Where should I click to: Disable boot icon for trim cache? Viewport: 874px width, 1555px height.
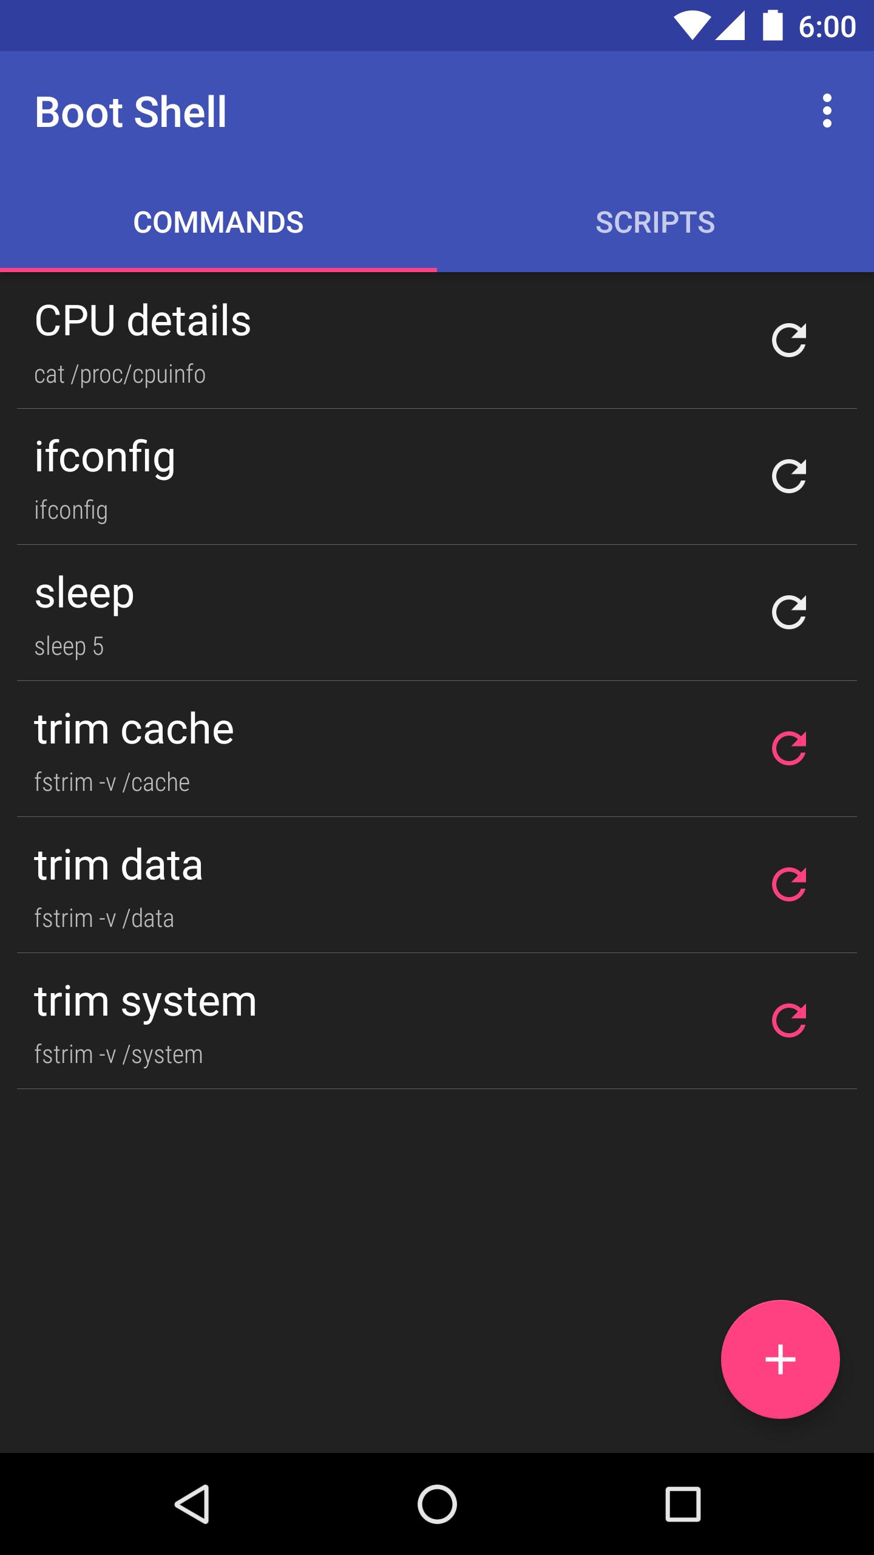click(x=788, y=748)
